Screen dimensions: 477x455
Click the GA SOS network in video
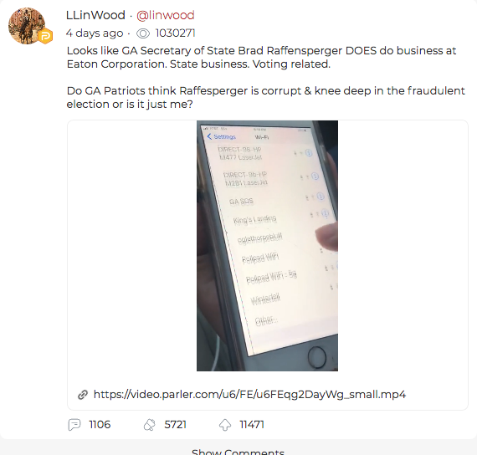coord(241,202)
